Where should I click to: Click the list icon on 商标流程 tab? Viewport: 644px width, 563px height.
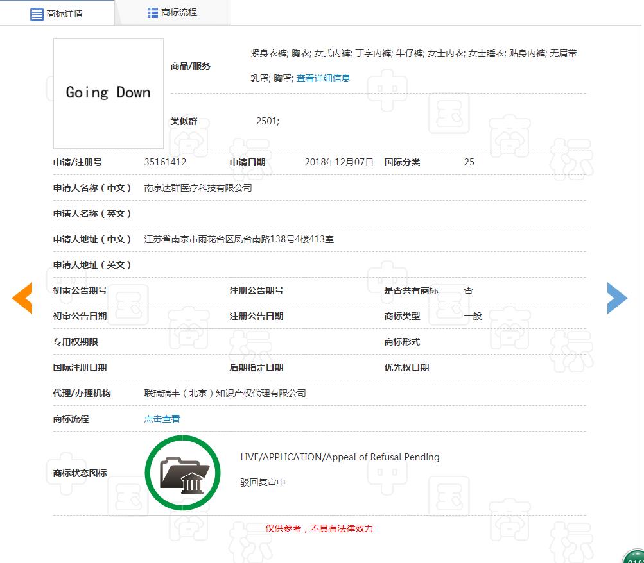click(x=153, y=11)
